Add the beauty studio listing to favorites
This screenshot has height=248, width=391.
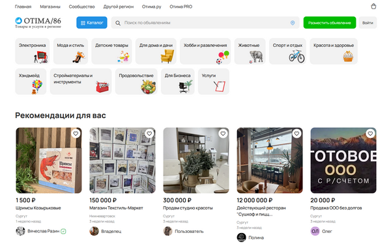click(223, 134)
